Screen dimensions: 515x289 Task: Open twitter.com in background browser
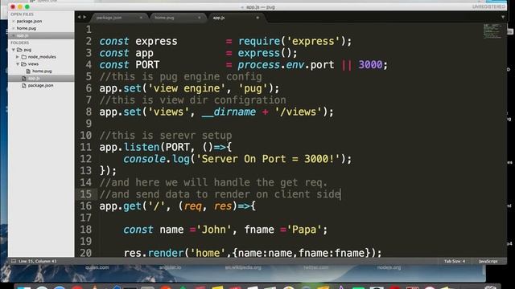316,267
